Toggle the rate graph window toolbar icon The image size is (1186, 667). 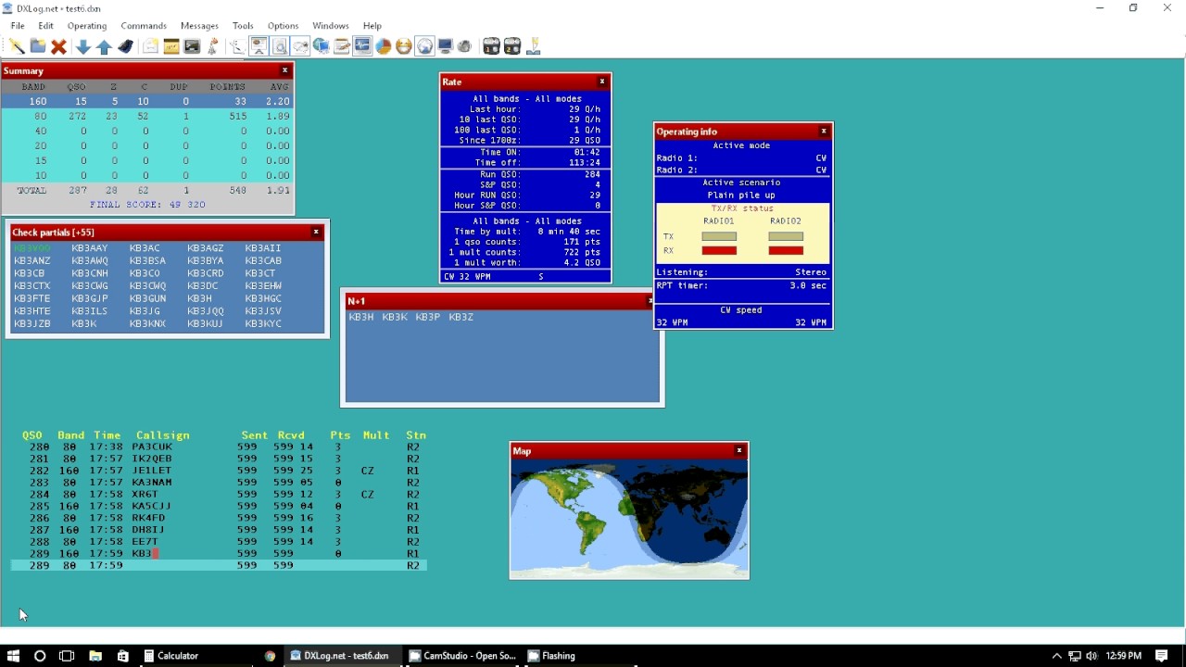[x=362, y=46]
